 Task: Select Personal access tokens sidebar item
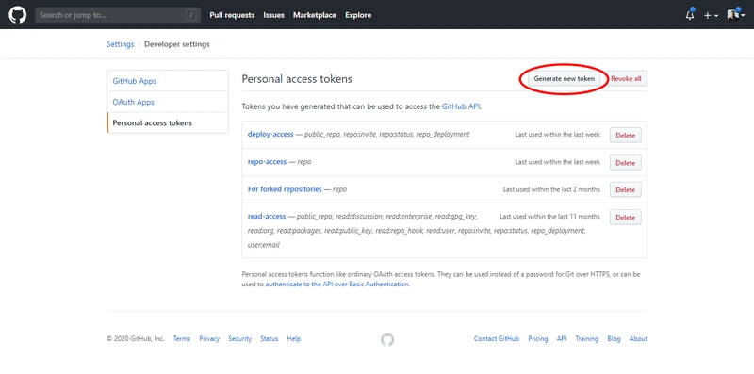(x=168, y=123)
